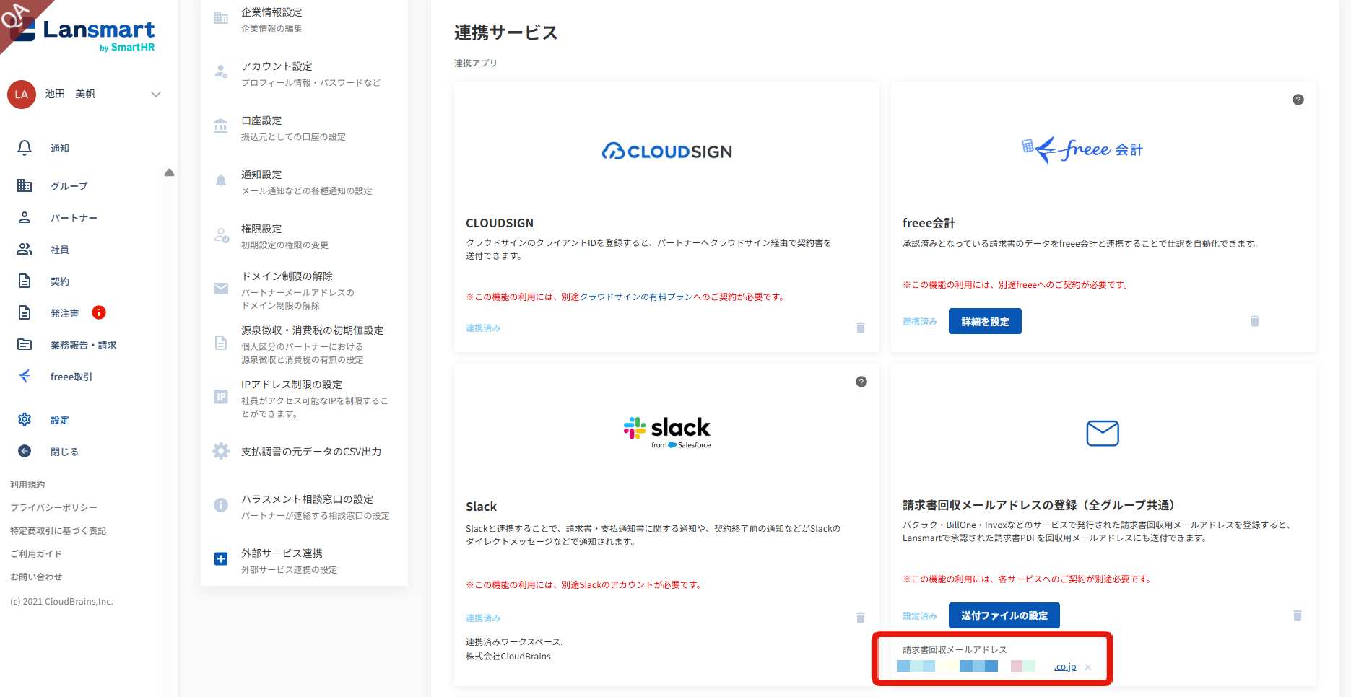
Task: Click the 送付ファイルの設定 button
Action: tap(1004, 615)
